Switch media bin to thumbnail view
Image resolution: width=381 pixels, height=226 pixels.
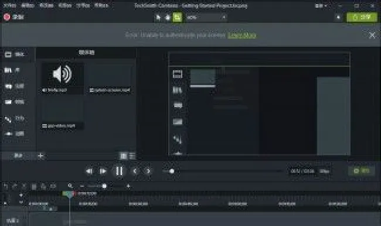click(x=124, y=156)
